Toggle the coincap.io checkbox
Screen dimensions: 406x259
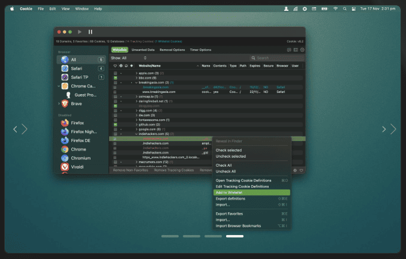(115, 97)
